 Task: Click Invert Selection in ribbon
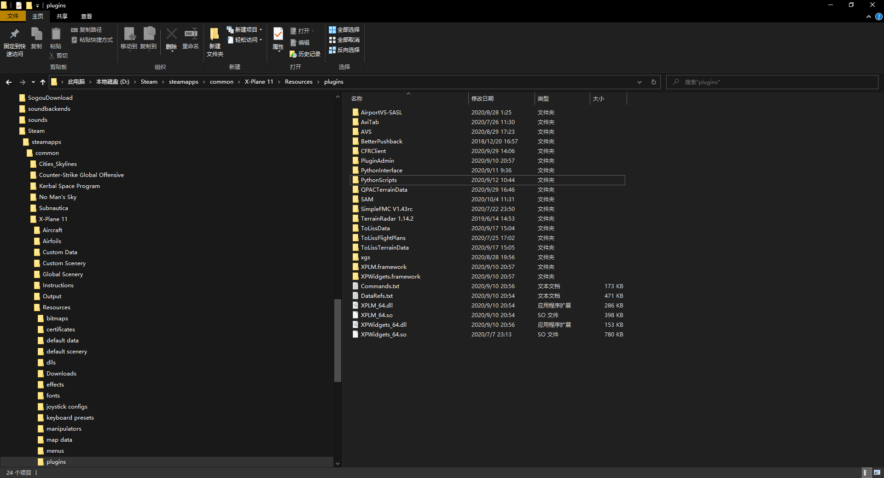344,50
